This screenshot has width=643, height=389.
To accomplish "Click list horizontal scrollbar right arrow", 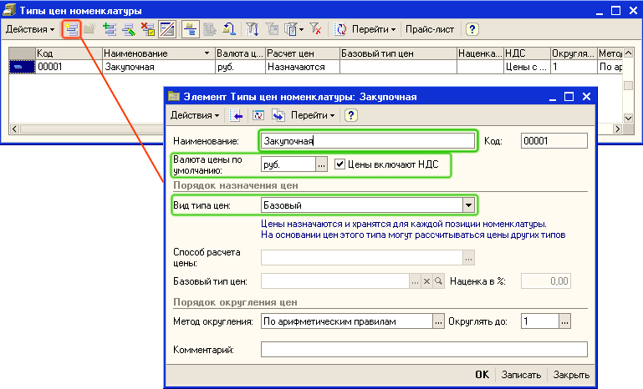I will pos(618,129).
